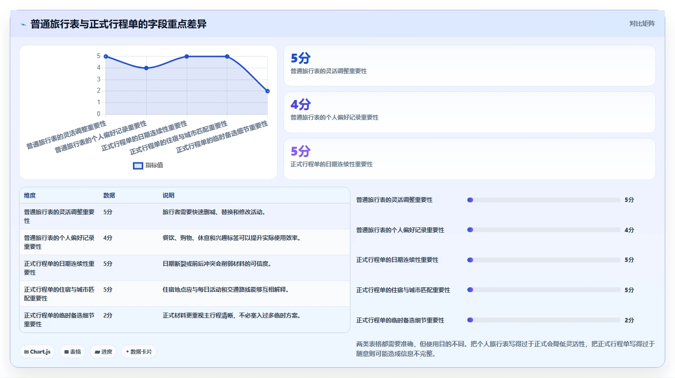The image size is (675, 378).
Task: Select the 数据卡片 tag chip
Action: 139,352
